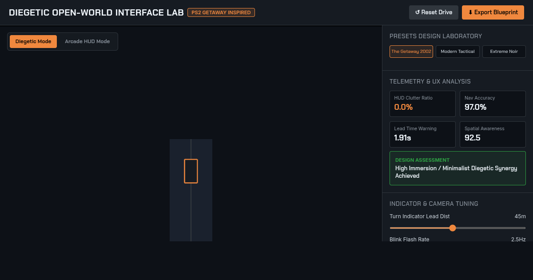Click the Reset Drive button
The image size is (533, 280).
434,12
